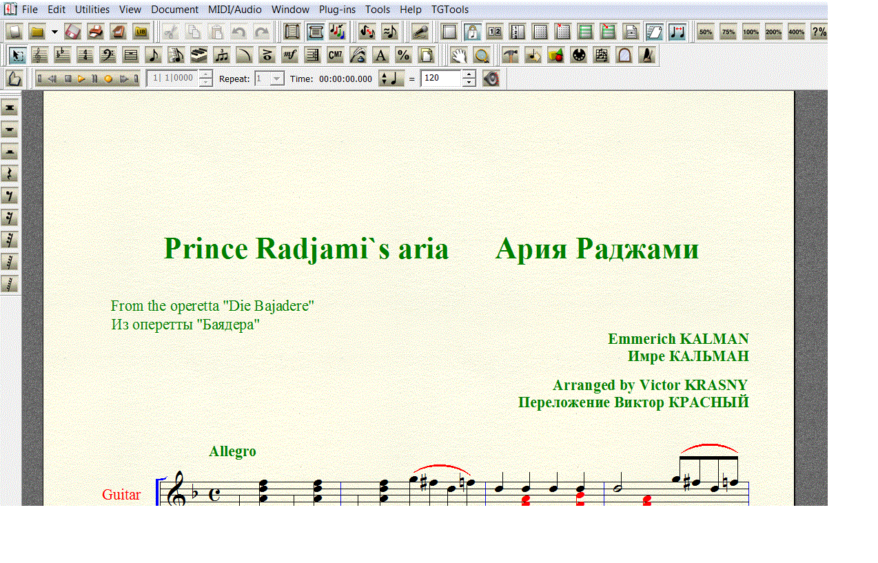Select the Measure tool
This screenshot has width=878, height=563.
coord(130,55)
